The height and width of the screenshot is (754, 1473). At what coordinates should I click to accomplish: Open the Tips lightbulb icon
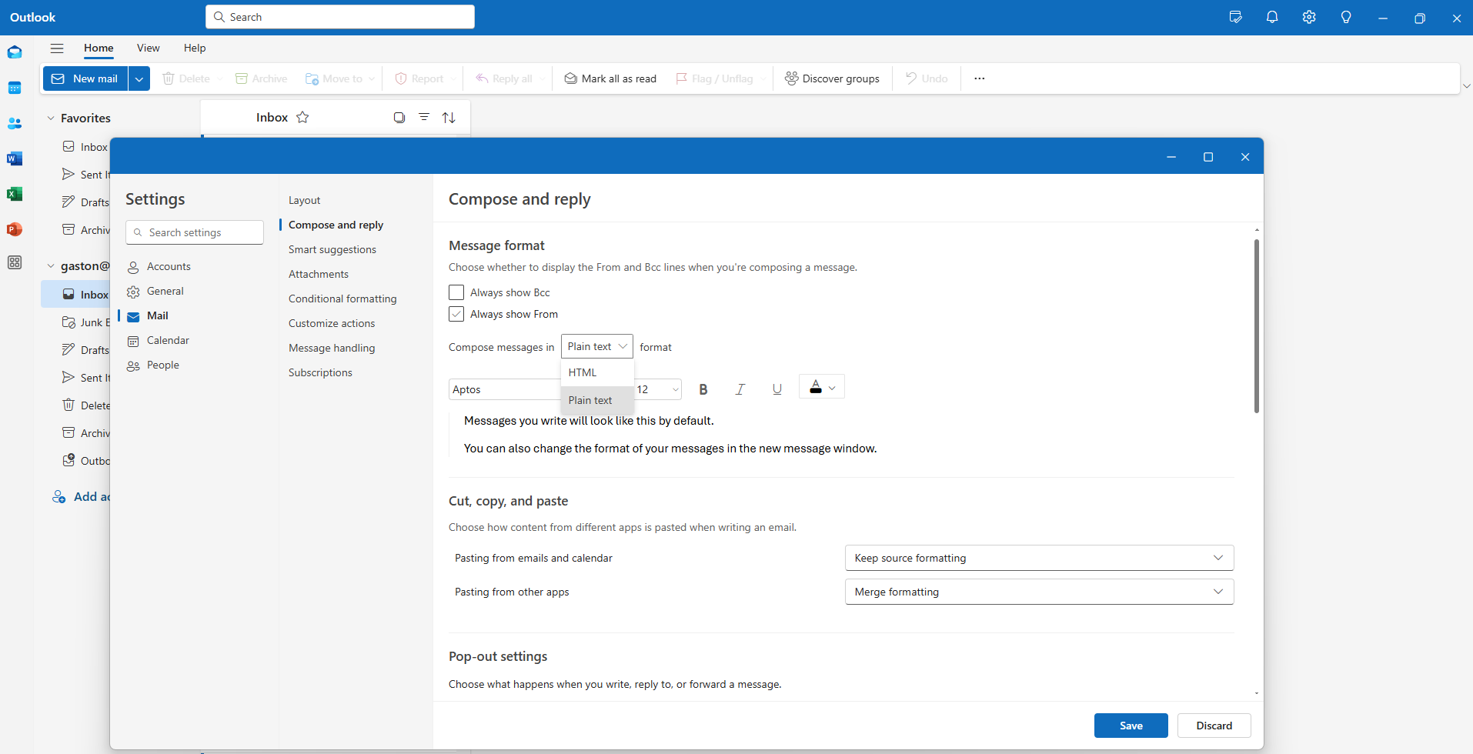(x=1346, y=17)
